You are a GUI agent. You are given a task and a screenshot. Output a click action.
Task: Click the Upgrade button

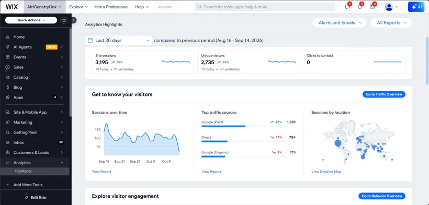[x=165, y=7]
